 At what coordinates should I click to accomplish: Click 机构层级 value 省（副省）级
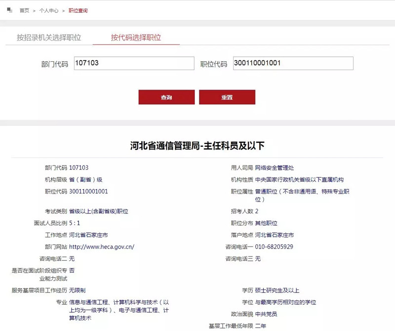85,179
